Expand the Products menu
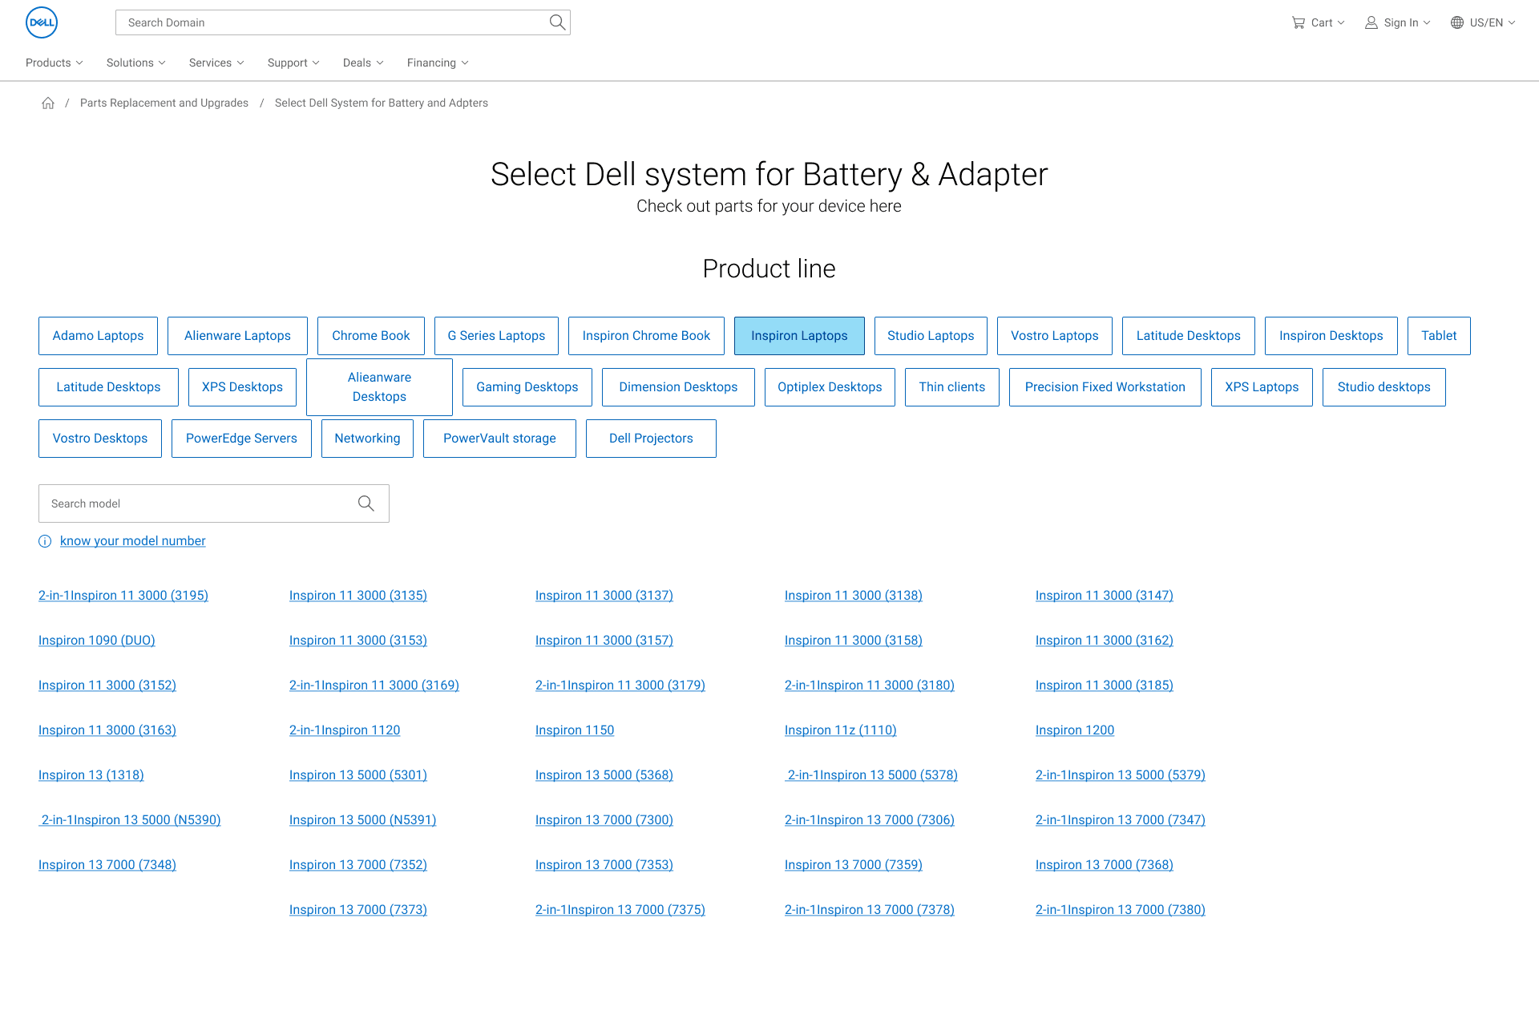 click(x=55, y=63)
